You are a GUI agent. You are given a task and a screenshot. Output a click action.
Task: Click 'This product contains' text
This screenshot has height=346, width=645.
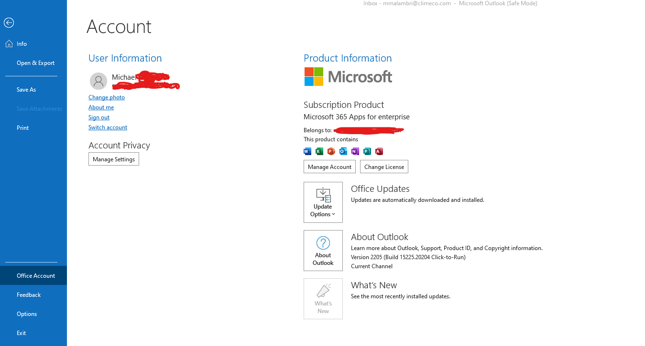tap(331, 139)
